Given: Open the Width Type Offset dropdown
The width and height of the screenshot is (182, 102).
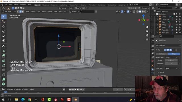Looking at the screenshot, I should [171, 57].
